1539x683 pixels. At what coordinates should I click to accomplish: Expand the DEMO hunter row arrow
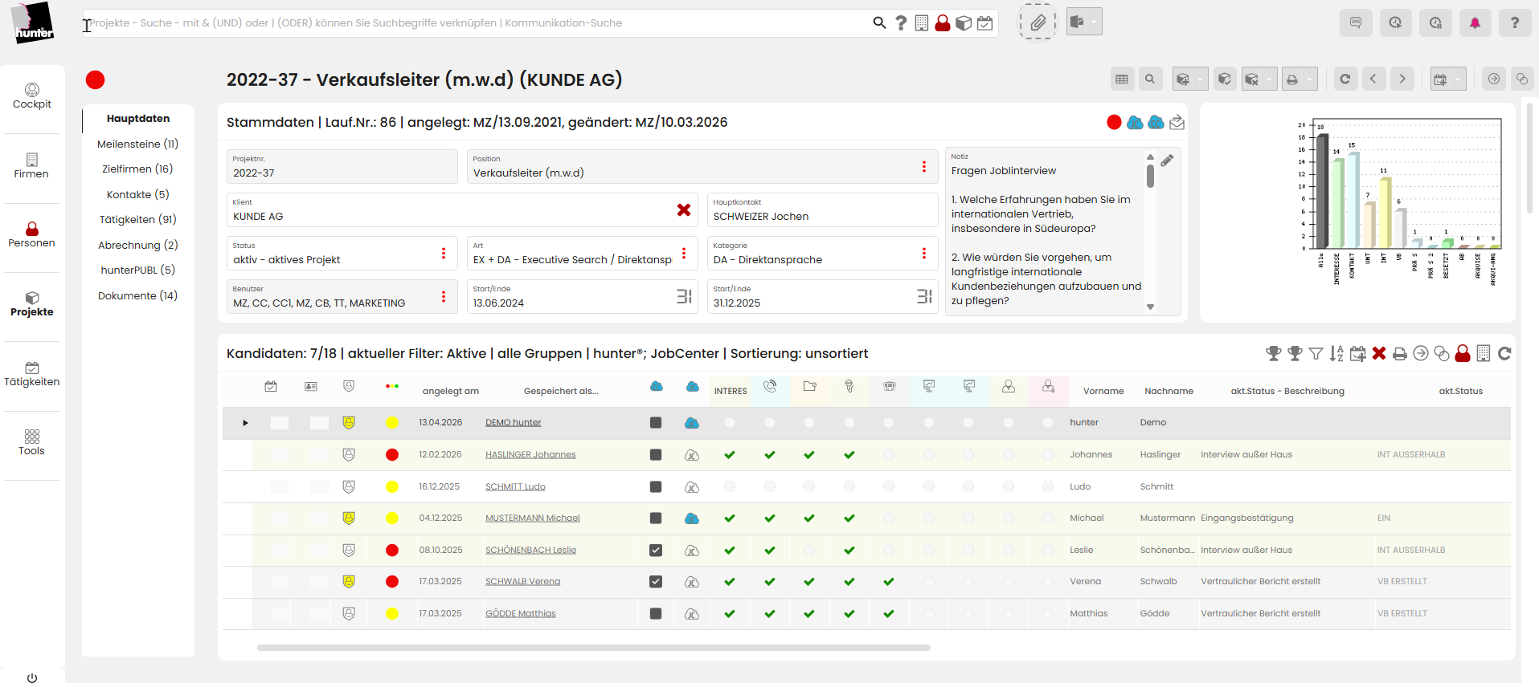(245, 423)
